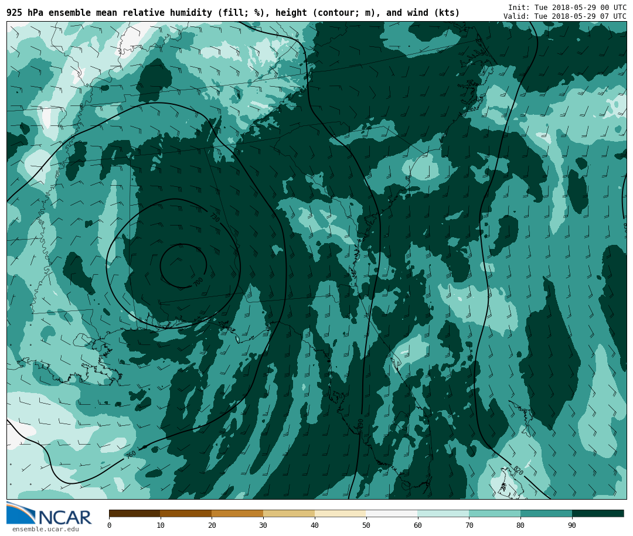
Task: Pick the 20-30 orange-brown colorbar segment
Action: [x=237, y=514]
